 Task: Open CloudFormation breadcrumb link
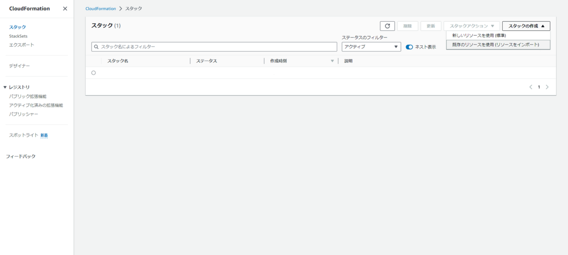coord(101,9)
